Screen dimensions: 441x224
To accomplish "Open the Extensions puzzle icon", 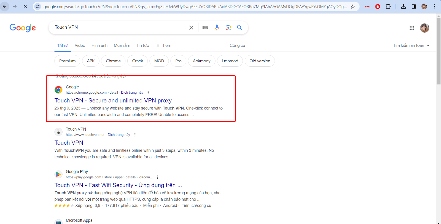I will [x=388, y=6].
